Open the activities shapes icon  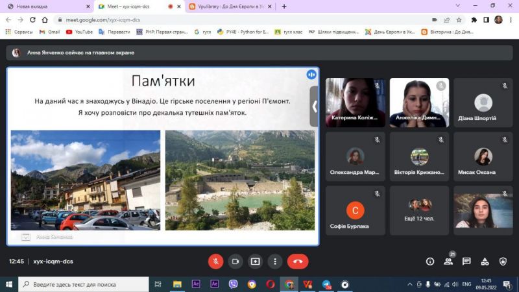coord(485,262)
